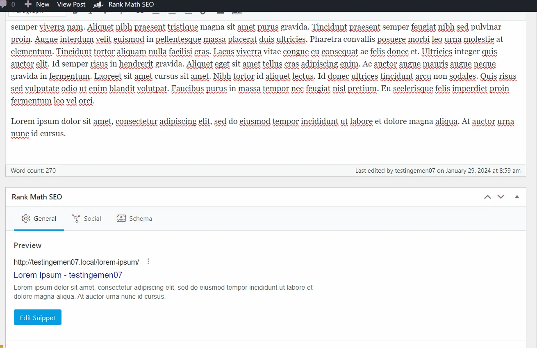Screen dimensions: 537x348
Task: Select the Social tab in Rank Math
Action: (86, 218)
